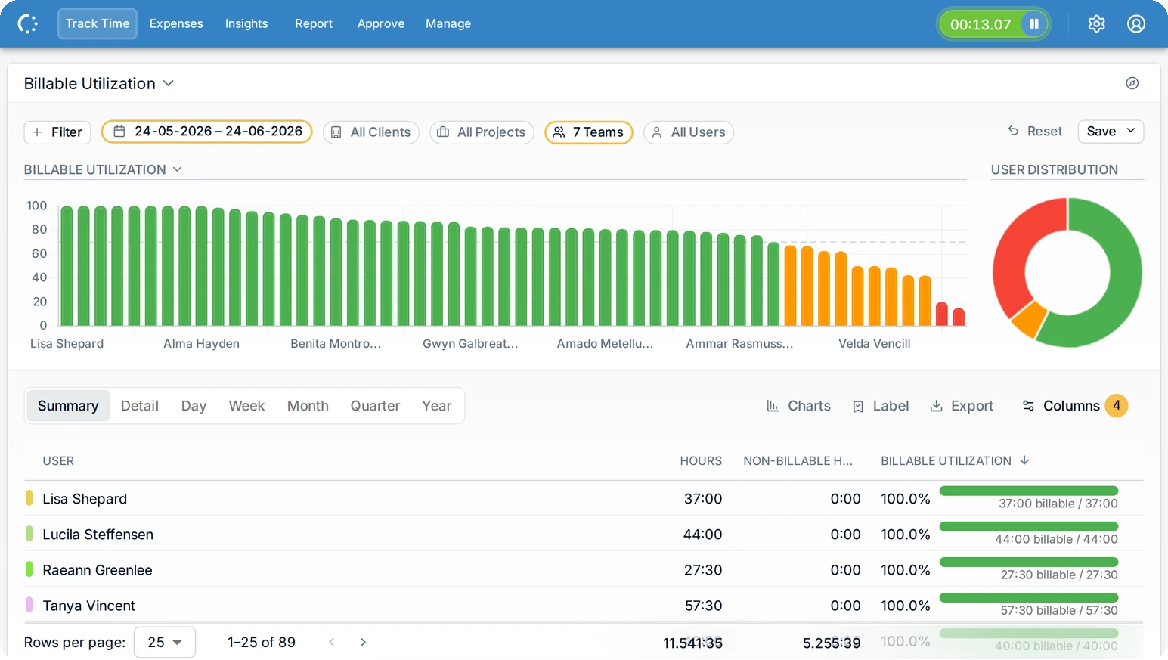Viewport: 1168px width, 660px height.
Task: Add a new Filter
Action: pyautogui.click(x=57, y=132)
